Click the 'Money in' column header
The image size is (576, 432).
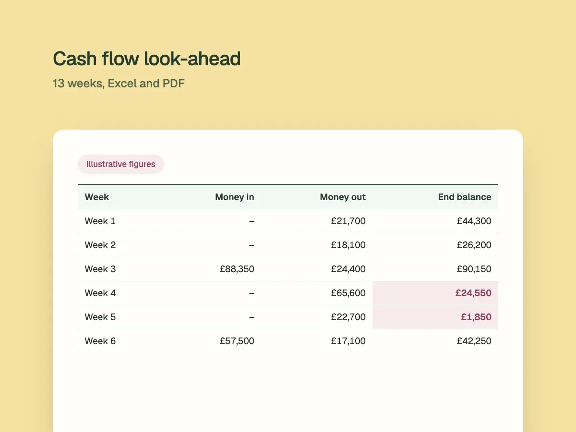point(235,197)
